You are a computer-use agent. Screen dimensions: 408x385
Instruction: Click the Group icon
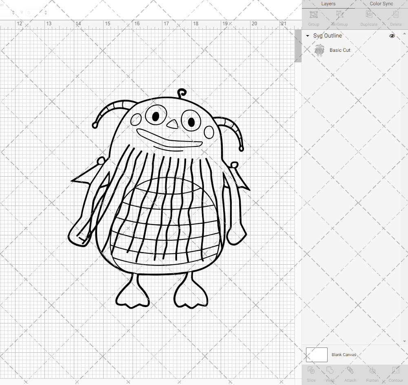click(x=313, y=15)
